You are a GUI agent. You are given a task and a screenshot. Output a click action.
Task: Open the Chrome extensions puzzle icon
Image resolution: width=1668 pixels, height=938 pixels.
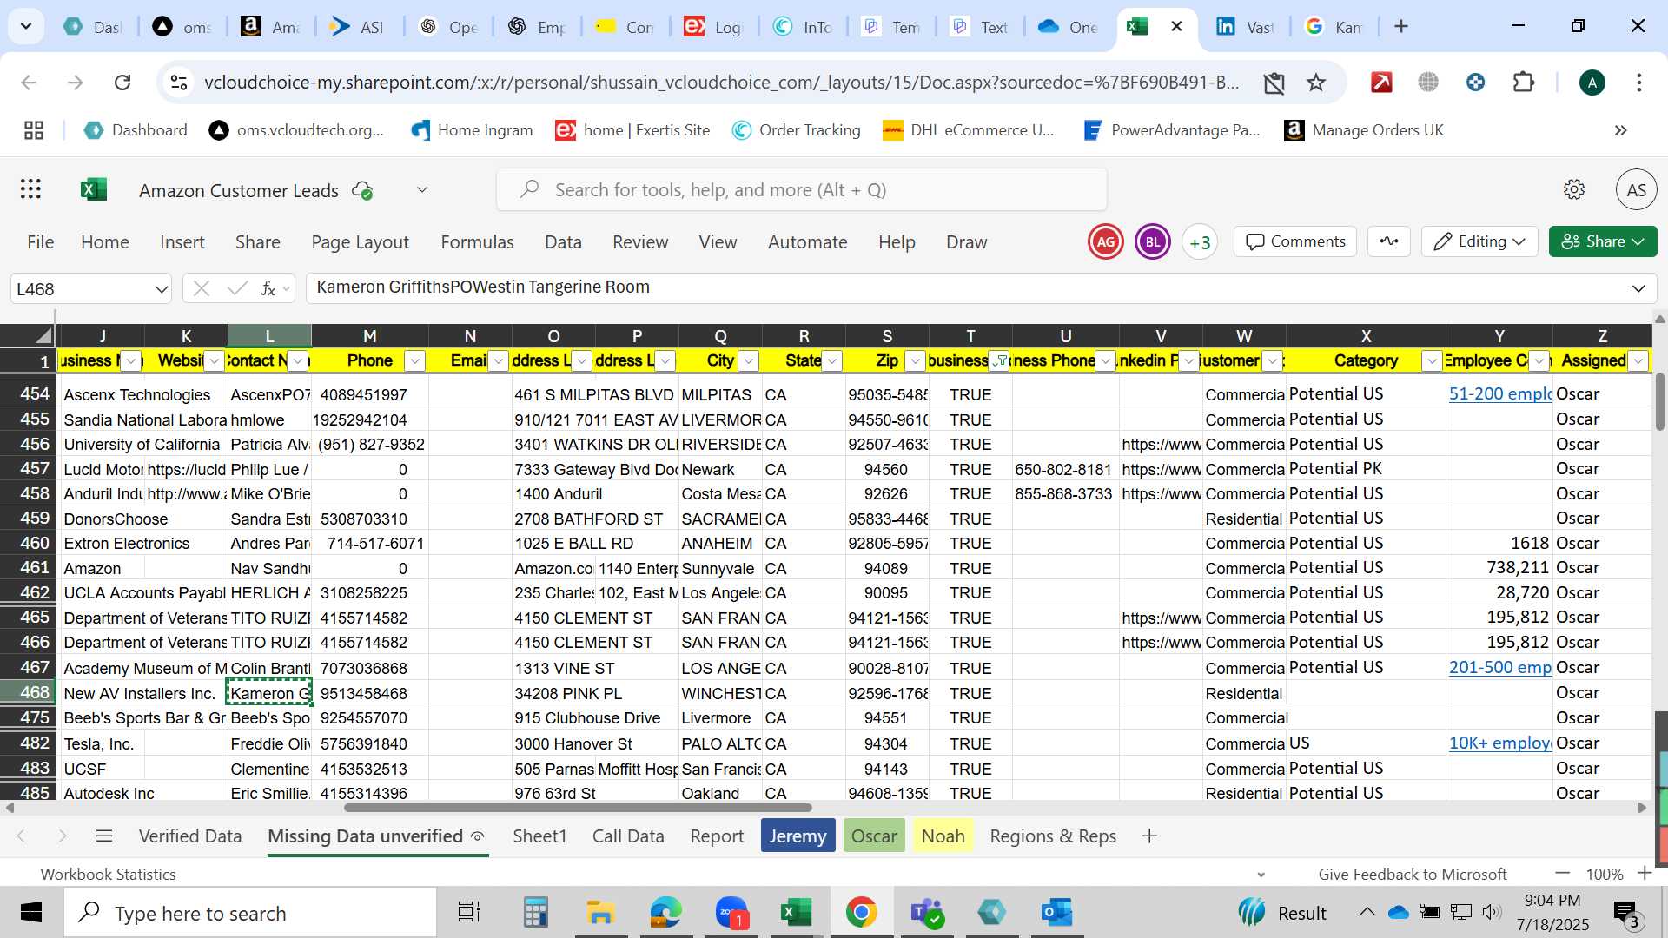1523,83
